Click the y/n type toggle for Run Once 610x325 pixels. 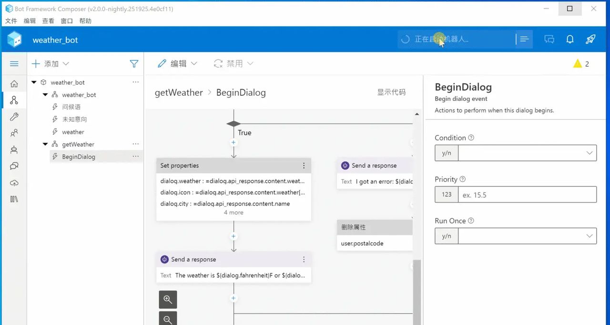coord(447,236)
